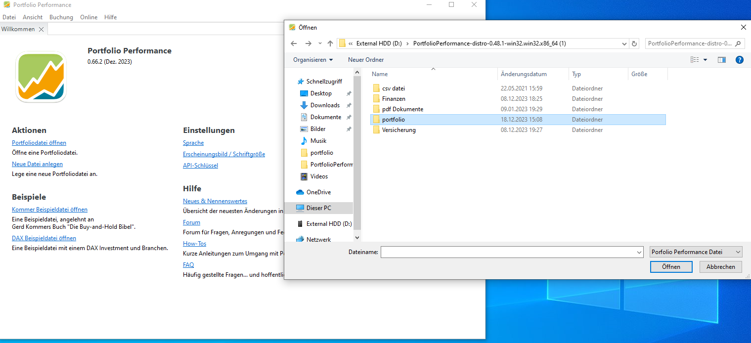Screen dimensions: 751x343
Task: Open the DAX Beispieldatei link
Action: [44, 238]
